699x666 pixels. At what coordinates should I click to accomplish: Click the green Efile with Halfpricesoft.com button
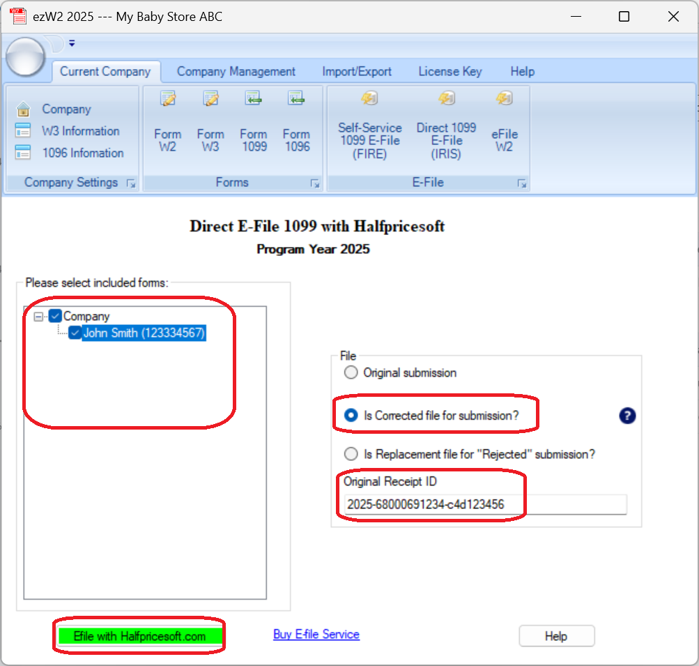point(139,636)
